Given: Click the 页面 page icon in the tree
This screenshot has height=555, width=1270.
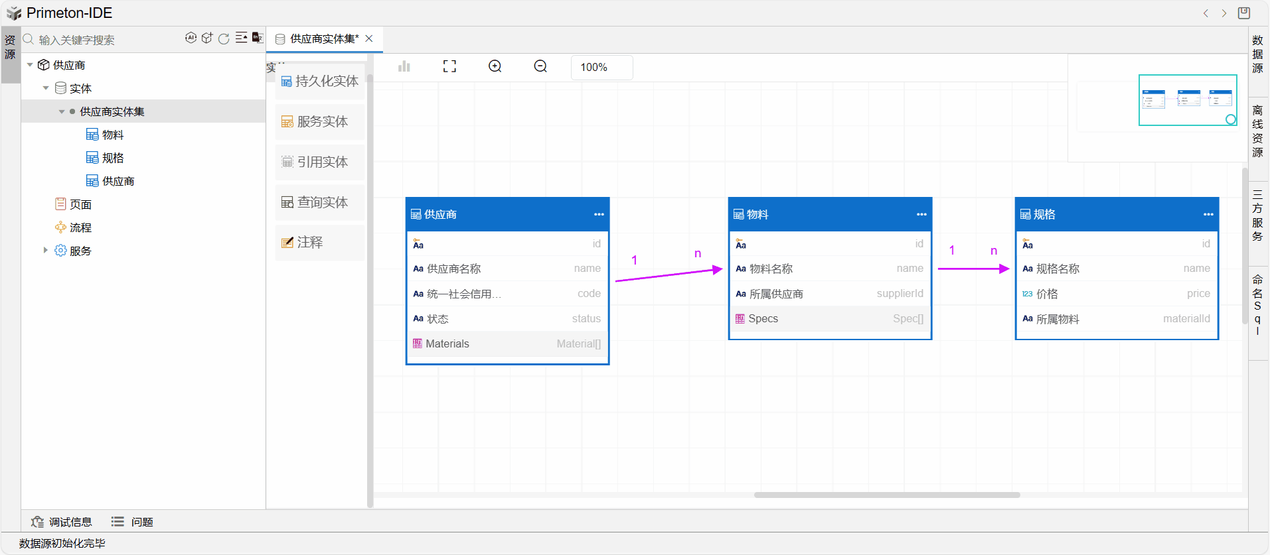Looking at the screenshot, I should click(x=60, y=204).
